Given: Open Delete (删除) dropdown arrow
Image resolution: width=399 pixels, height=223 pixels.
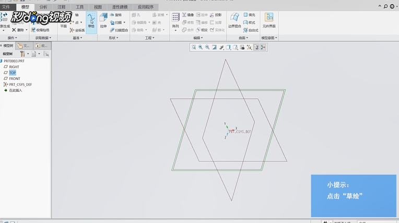Looking at the screenshot, I should tap(27, 30).
